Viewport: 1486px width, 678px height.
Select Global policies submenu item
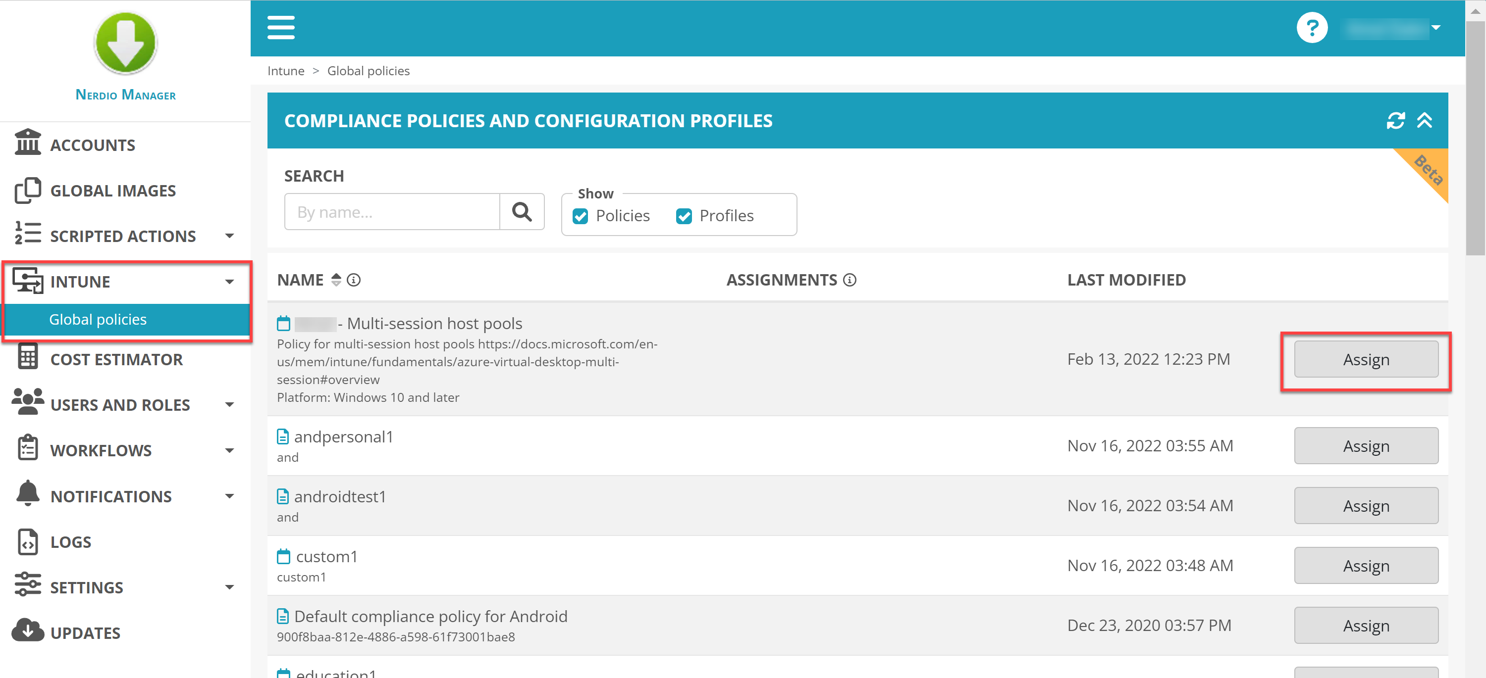98,319
